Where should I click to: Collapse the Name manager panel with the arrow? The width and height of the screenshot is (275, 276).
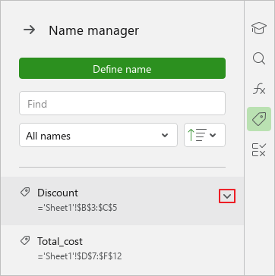[x=30, y=30]
